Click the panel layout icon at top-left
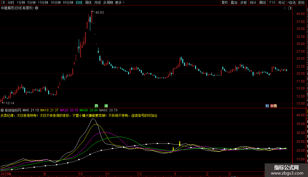 [x=3, y=2]
